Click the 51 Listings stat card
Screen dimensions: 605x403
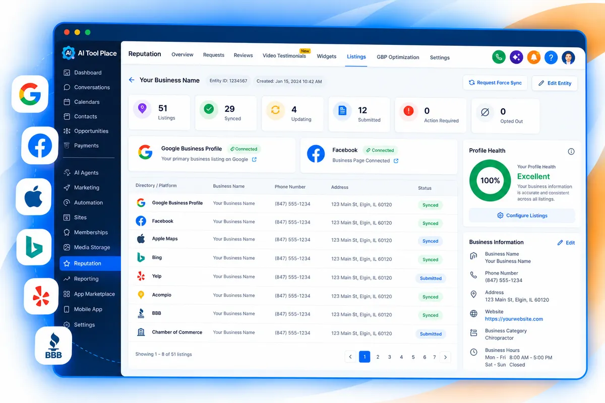[159, 112]
